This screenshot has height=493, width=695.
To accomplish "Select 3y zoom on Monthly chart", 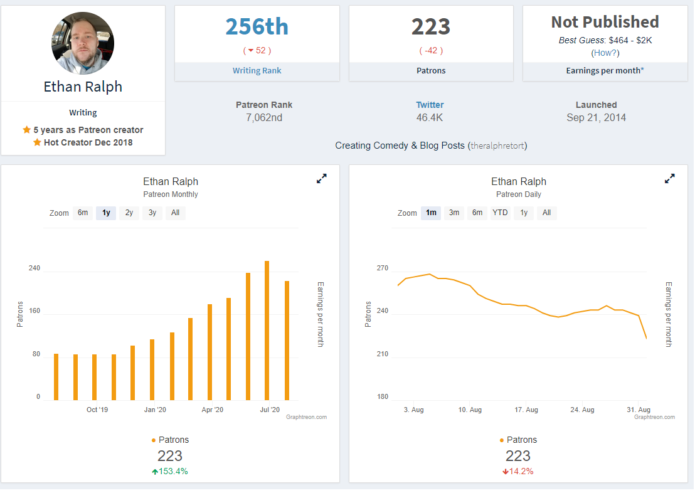I will (x=152, y=213).
